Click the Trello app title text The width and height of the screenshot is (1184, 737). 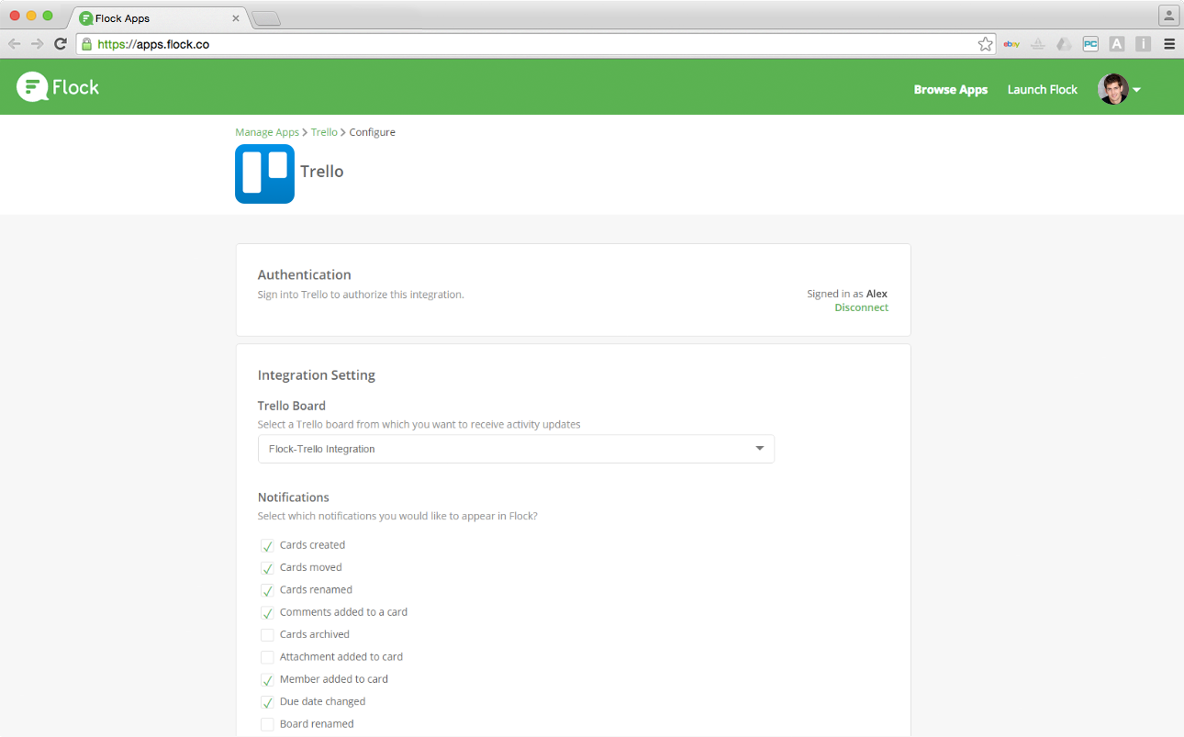322,172
